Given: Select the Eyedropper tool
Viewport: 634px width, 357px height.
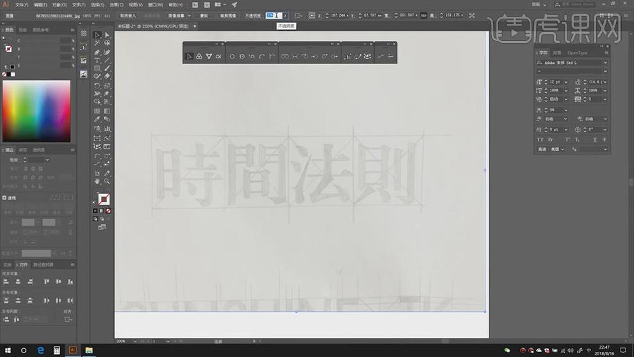Looking at the screenshot, I should [97, 120].
